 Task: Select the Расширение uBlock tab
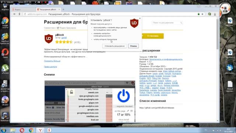[x=48, y=9]
